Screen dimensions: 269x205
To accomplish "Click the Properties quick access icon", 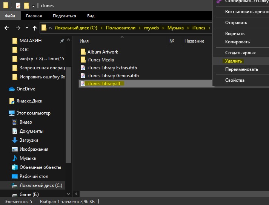I will click(18, 6).
